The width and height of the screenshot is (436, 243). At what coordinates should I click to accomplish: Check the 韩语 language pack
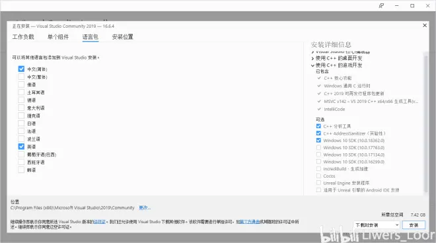coord(21,170)
